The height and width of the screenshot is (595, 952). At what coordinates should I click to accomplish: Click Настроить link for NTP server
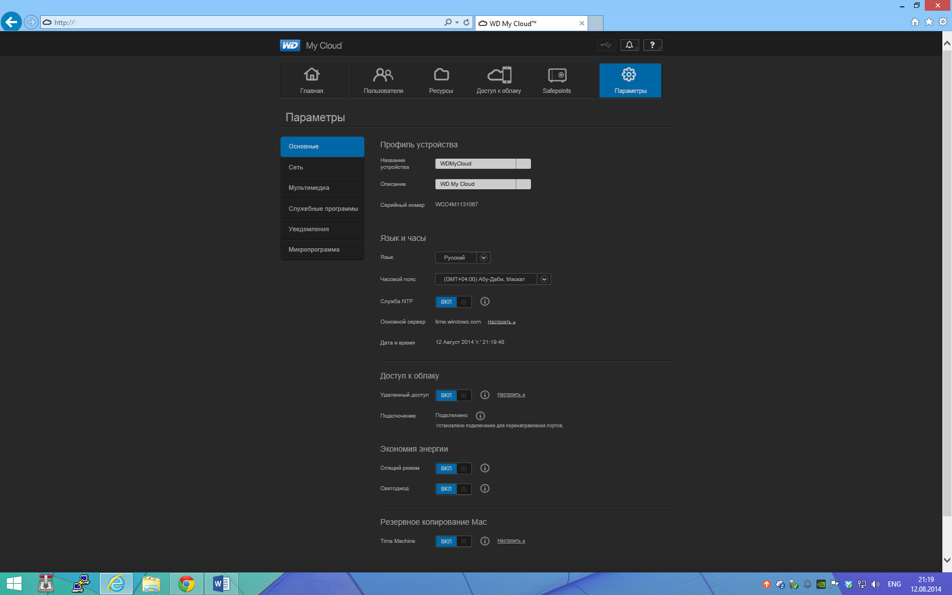click(501, 322)
